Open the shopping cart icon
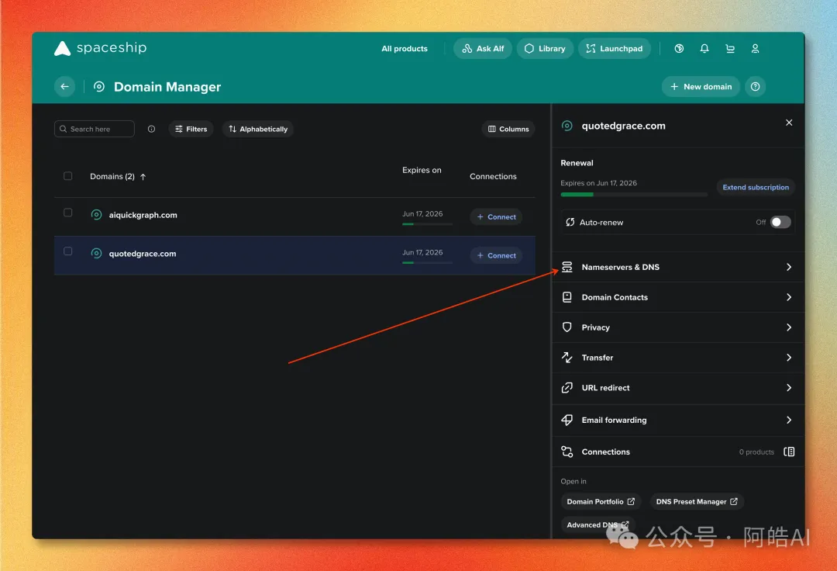Viewport: 837px width, 571px height. [730, 49]
